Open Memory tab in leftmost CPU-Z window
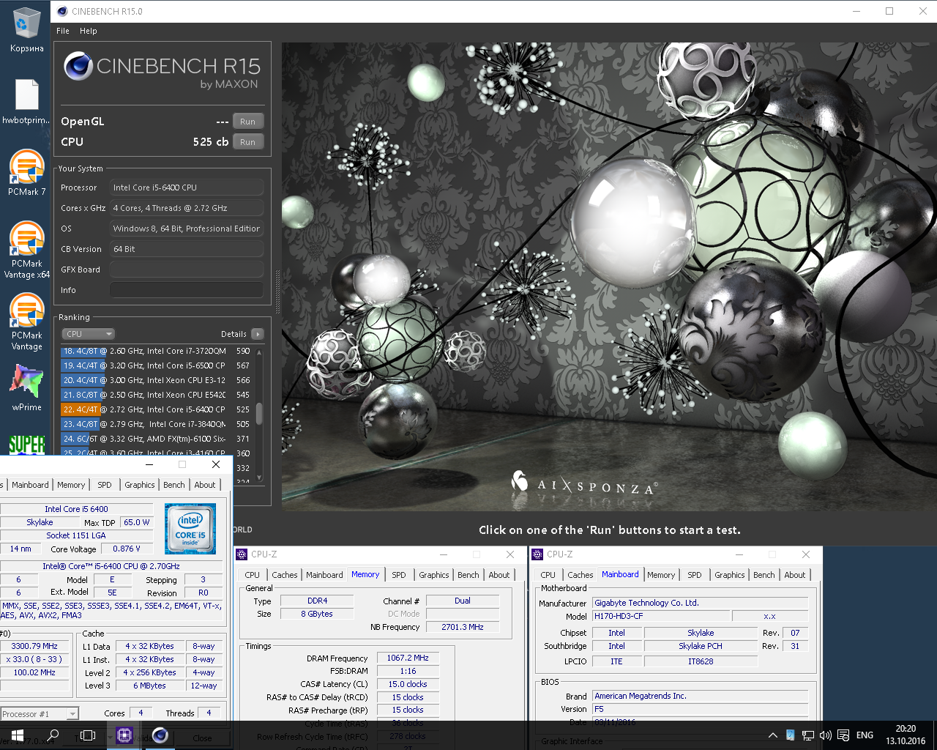The width and height of the screenshot is (937, 750). point(71,485)
